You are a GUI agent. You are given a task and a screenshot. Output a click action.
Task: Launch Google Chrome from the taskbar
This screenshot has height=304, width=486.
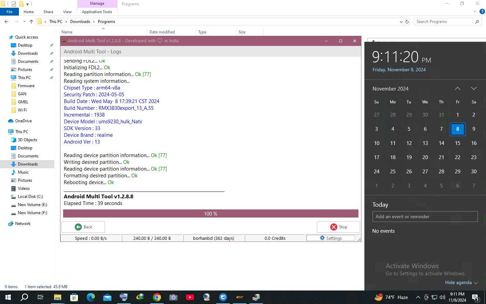click(x=157, y=297)
